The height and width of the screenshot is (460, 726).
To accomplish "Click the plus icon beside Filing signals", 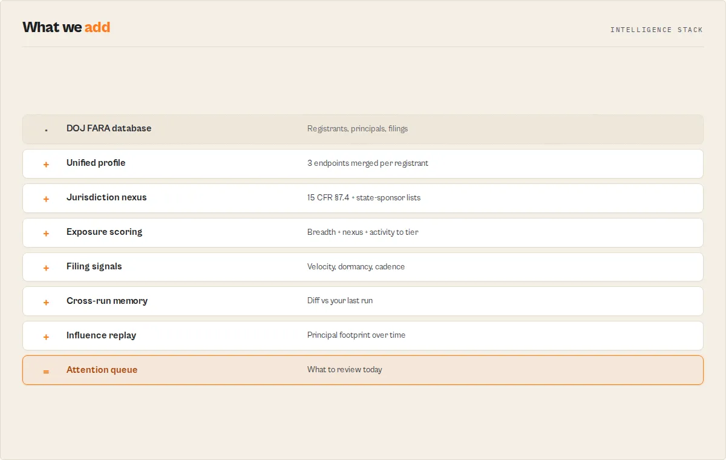I will coord(46,268).
